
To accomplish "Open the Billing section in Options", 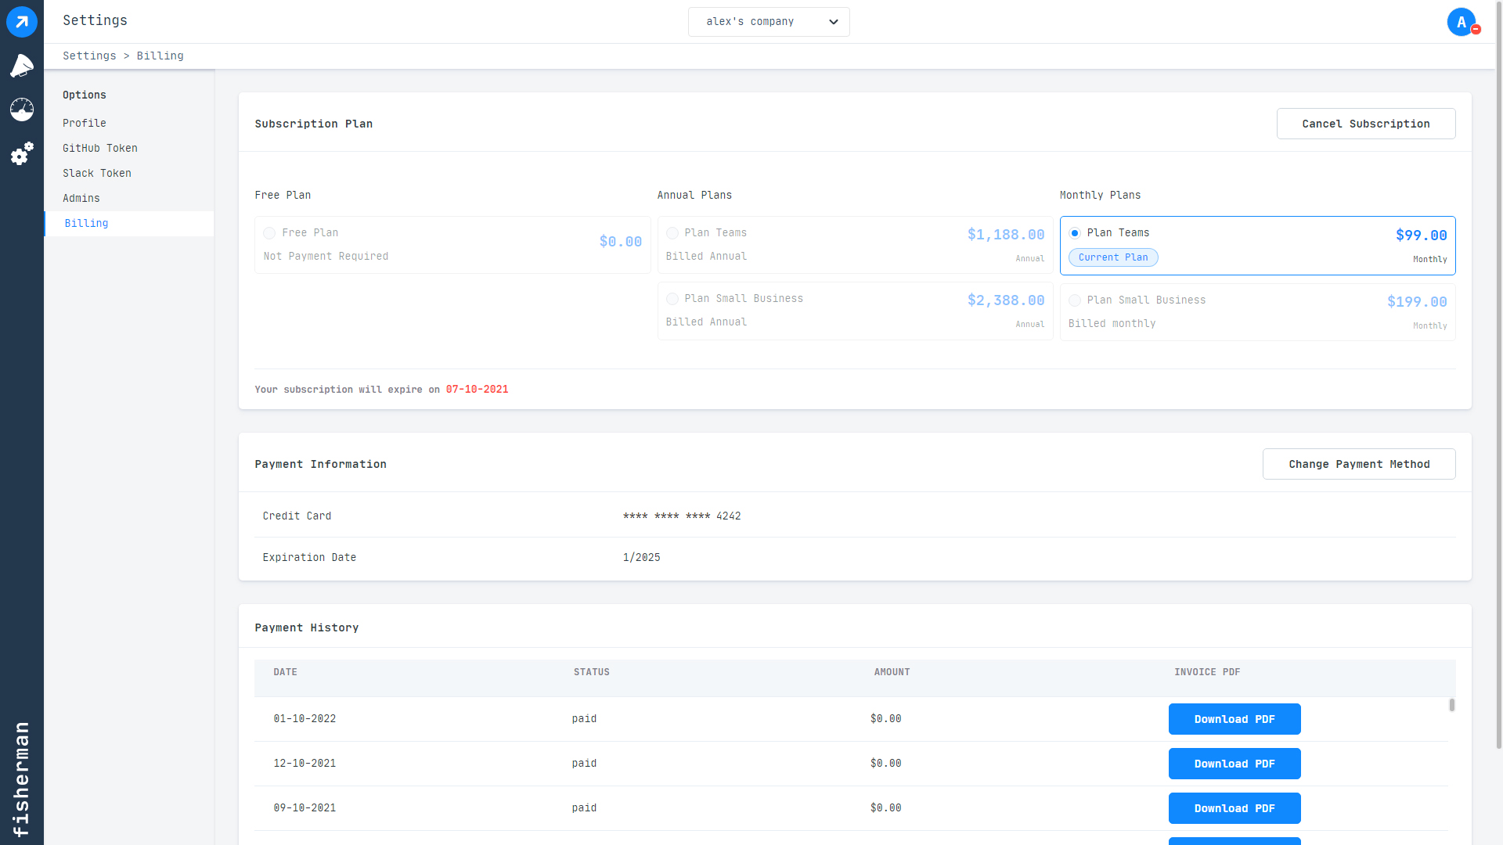I will click(86, 223).
